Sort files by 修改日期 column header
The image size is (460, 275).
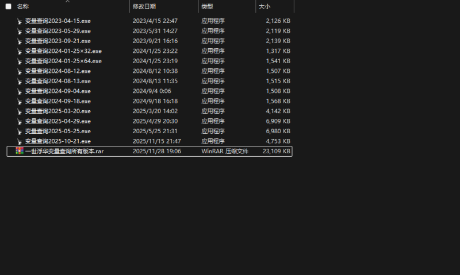point(144,6)
